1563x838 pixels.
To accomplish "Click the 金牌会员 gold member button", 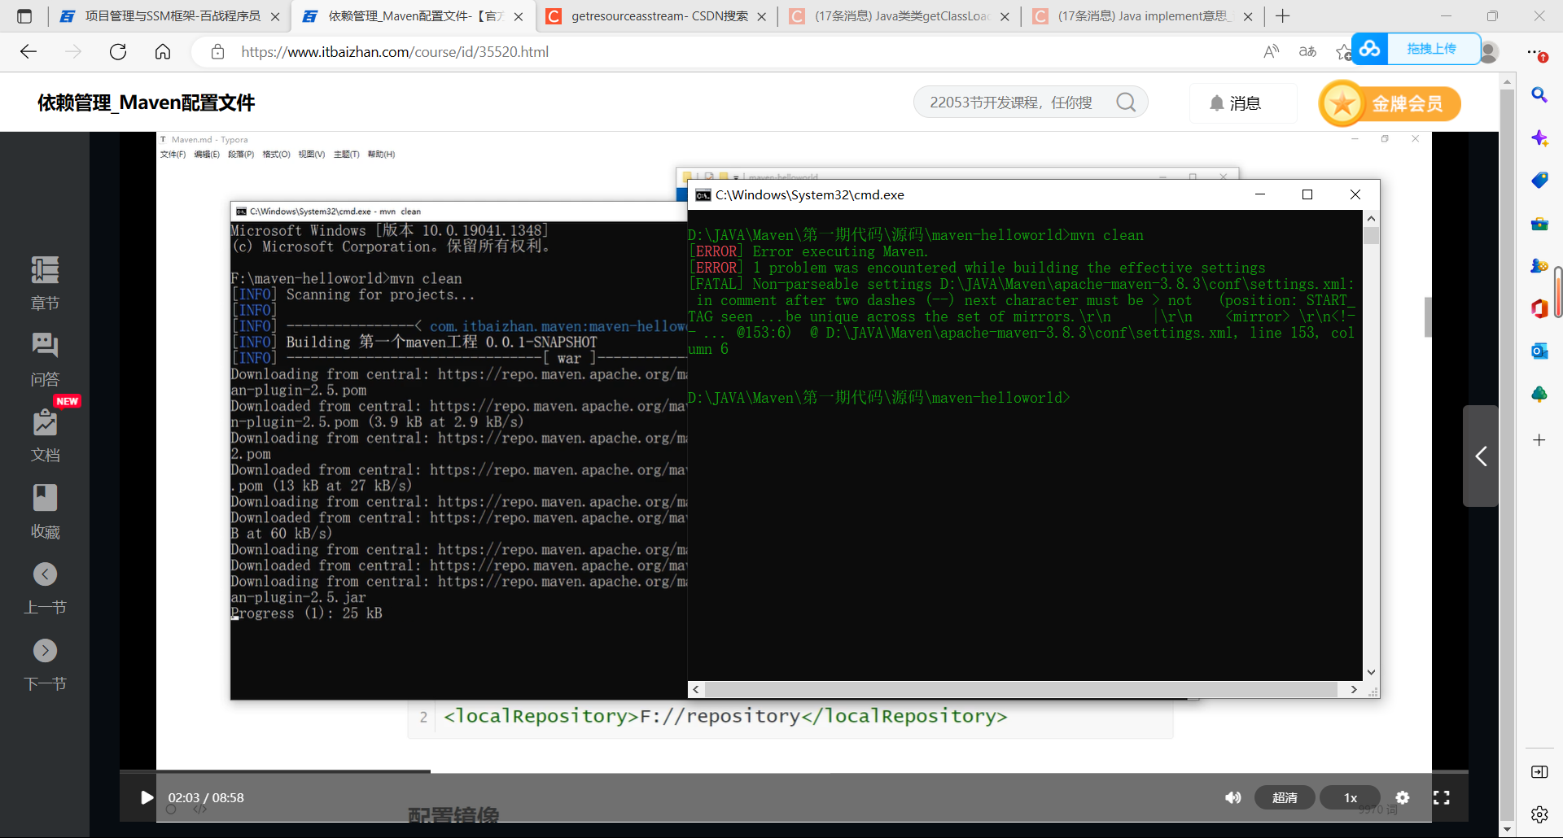I will pyautogui.click(x=1390, y=103).
